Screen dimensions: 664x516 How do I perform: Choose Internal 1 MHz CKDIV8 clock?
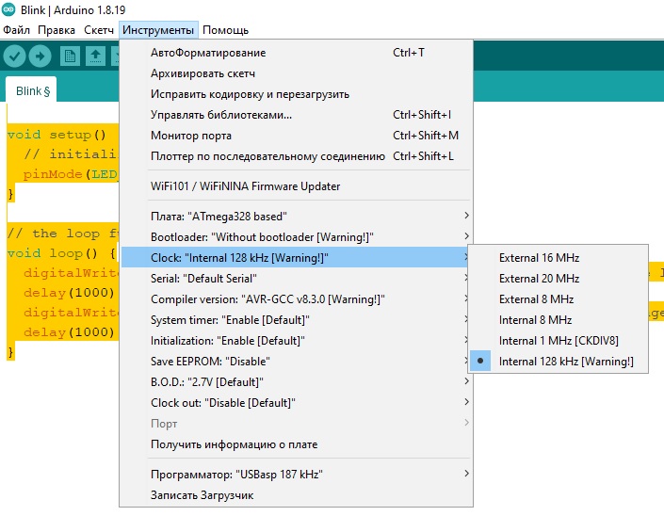[x=559, y=340]
